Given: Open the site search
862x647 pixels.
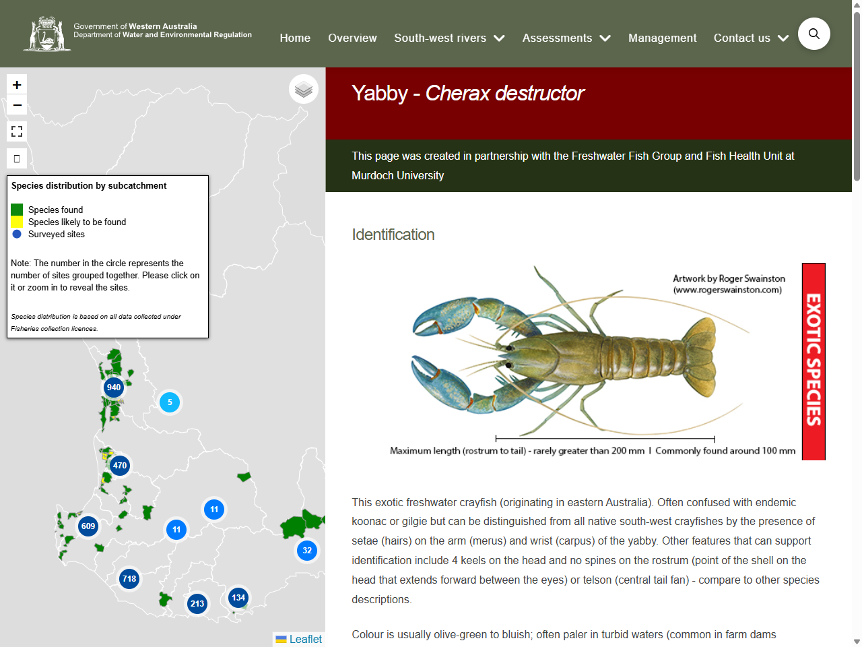Looking at the screenshot, I should [x=814, y=33].
